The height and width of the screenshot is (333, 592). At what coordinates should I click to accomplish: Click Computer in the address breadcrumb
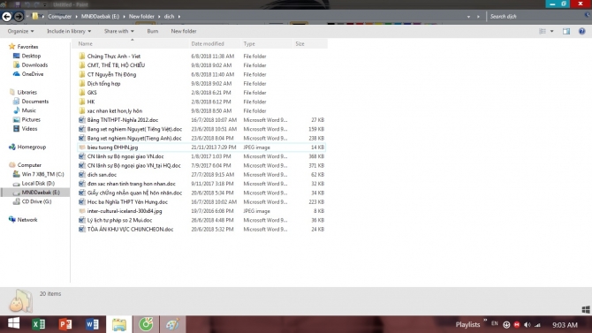[60, 17]
